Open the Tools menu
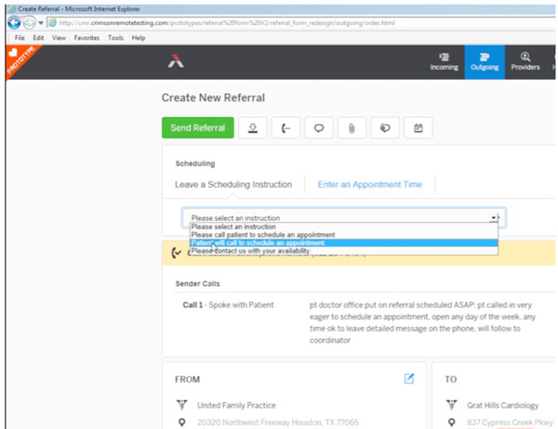This screenshot has height=429, width=558. 115,38
